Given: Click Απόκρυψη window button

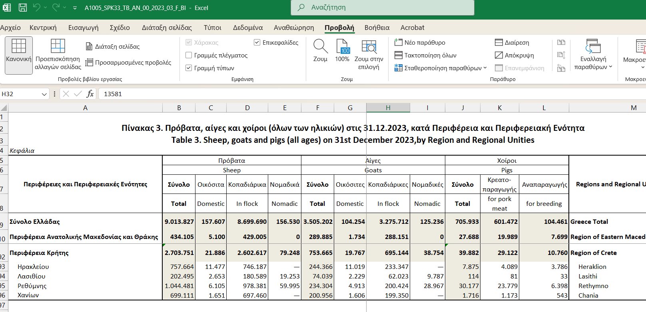Looking at the screenshot, I should tap(514, 55).
